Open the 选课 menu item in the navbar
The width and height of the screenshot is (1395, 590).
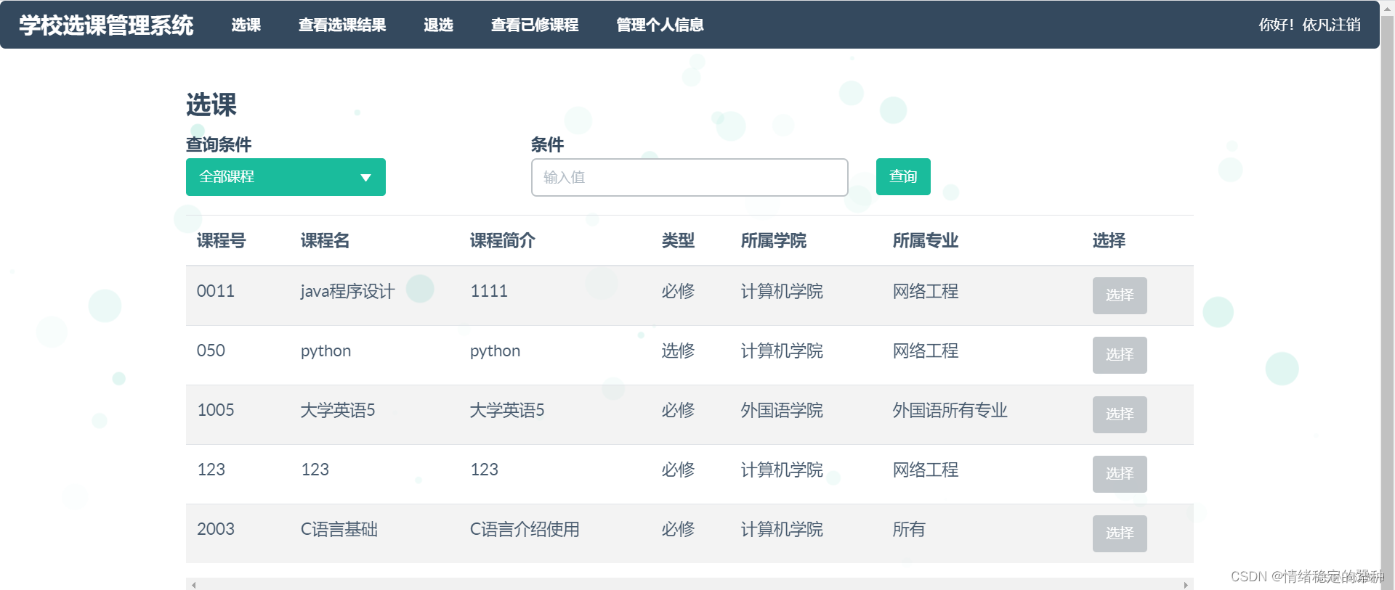pos(246,25)
